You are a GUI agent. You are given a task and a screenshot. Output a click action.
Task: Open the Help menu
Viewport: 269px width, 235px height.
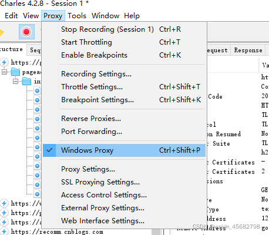coord(132,16)
